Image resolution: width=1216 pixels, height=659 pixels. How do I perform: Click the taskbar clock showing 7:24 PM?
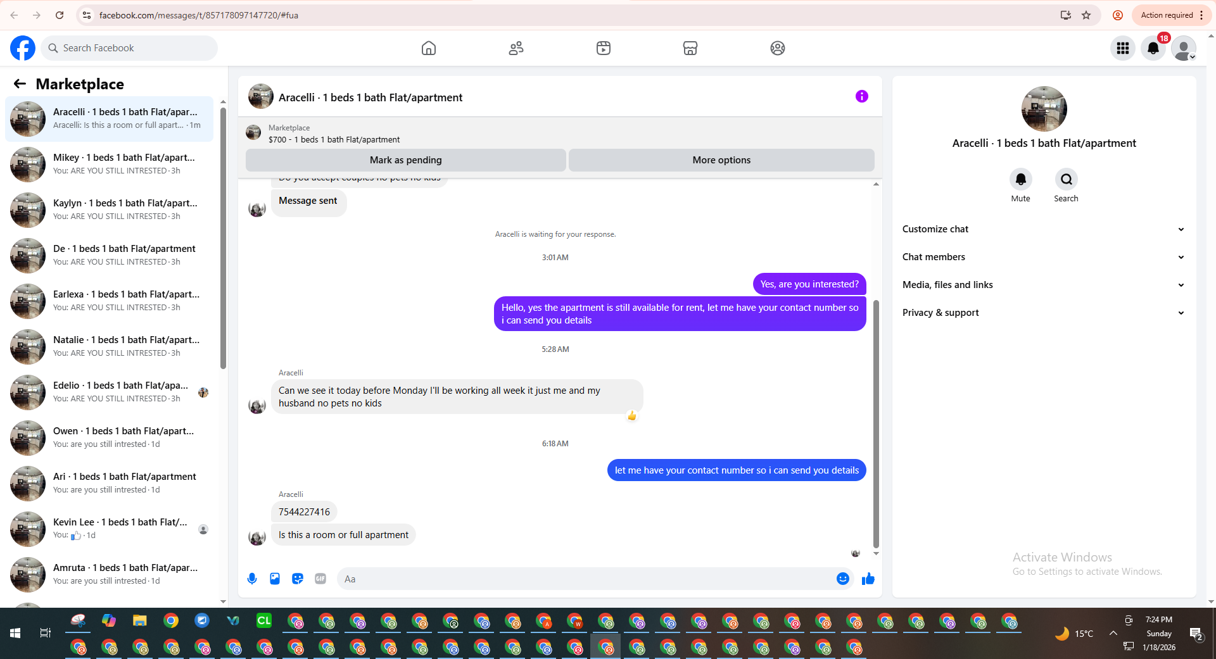click(1159, 620)
